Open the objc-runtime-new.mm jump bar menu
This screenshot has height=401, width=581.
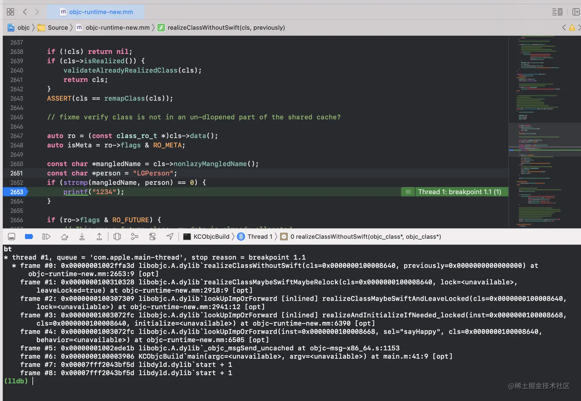tap(118, 28)
